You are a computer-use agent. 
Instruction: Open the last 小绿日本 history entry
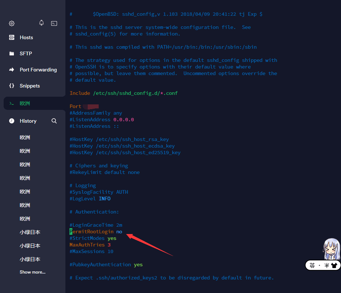click(30, 259)
